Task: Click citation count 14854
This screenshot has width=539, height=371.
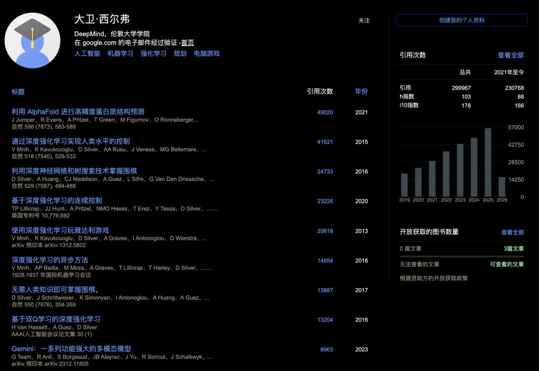Action: point(325,261)
